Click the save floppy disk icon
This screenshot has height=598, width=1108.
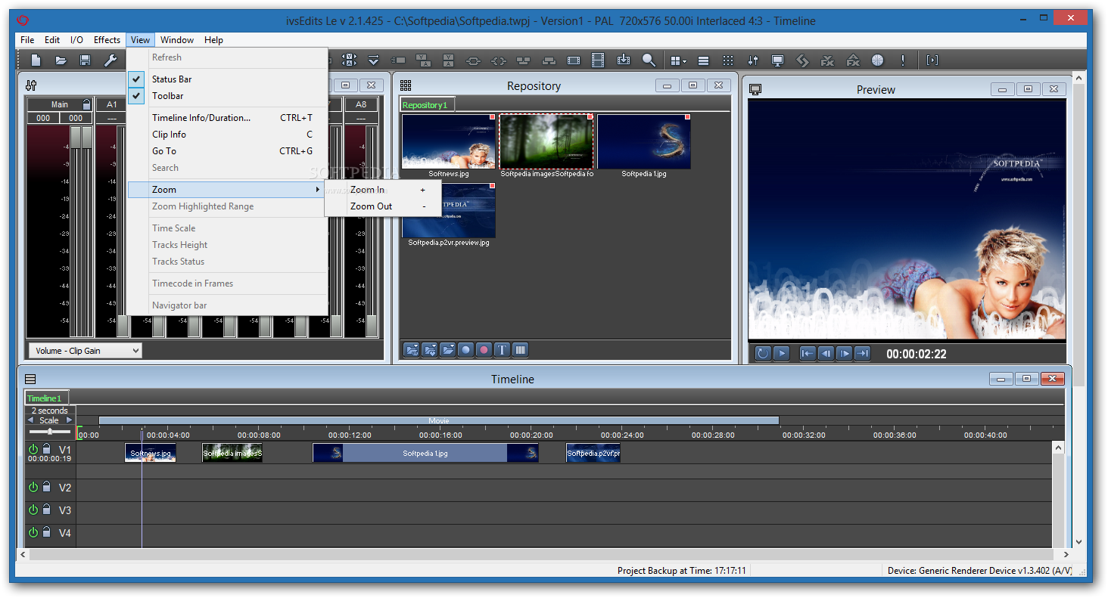pos(86,60)
